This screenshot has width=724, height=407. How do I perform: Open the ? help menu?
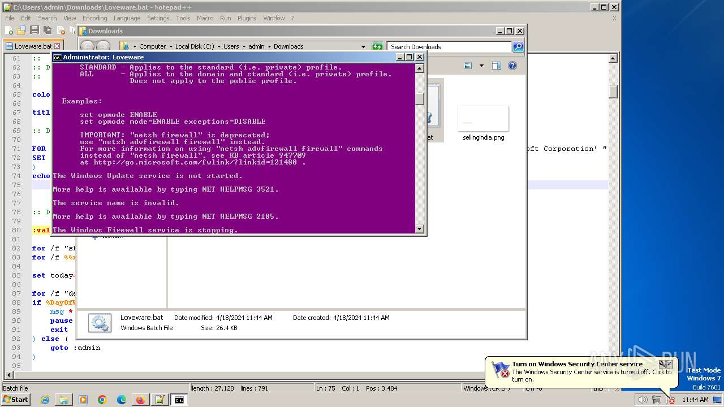click(x=293, y=18)
